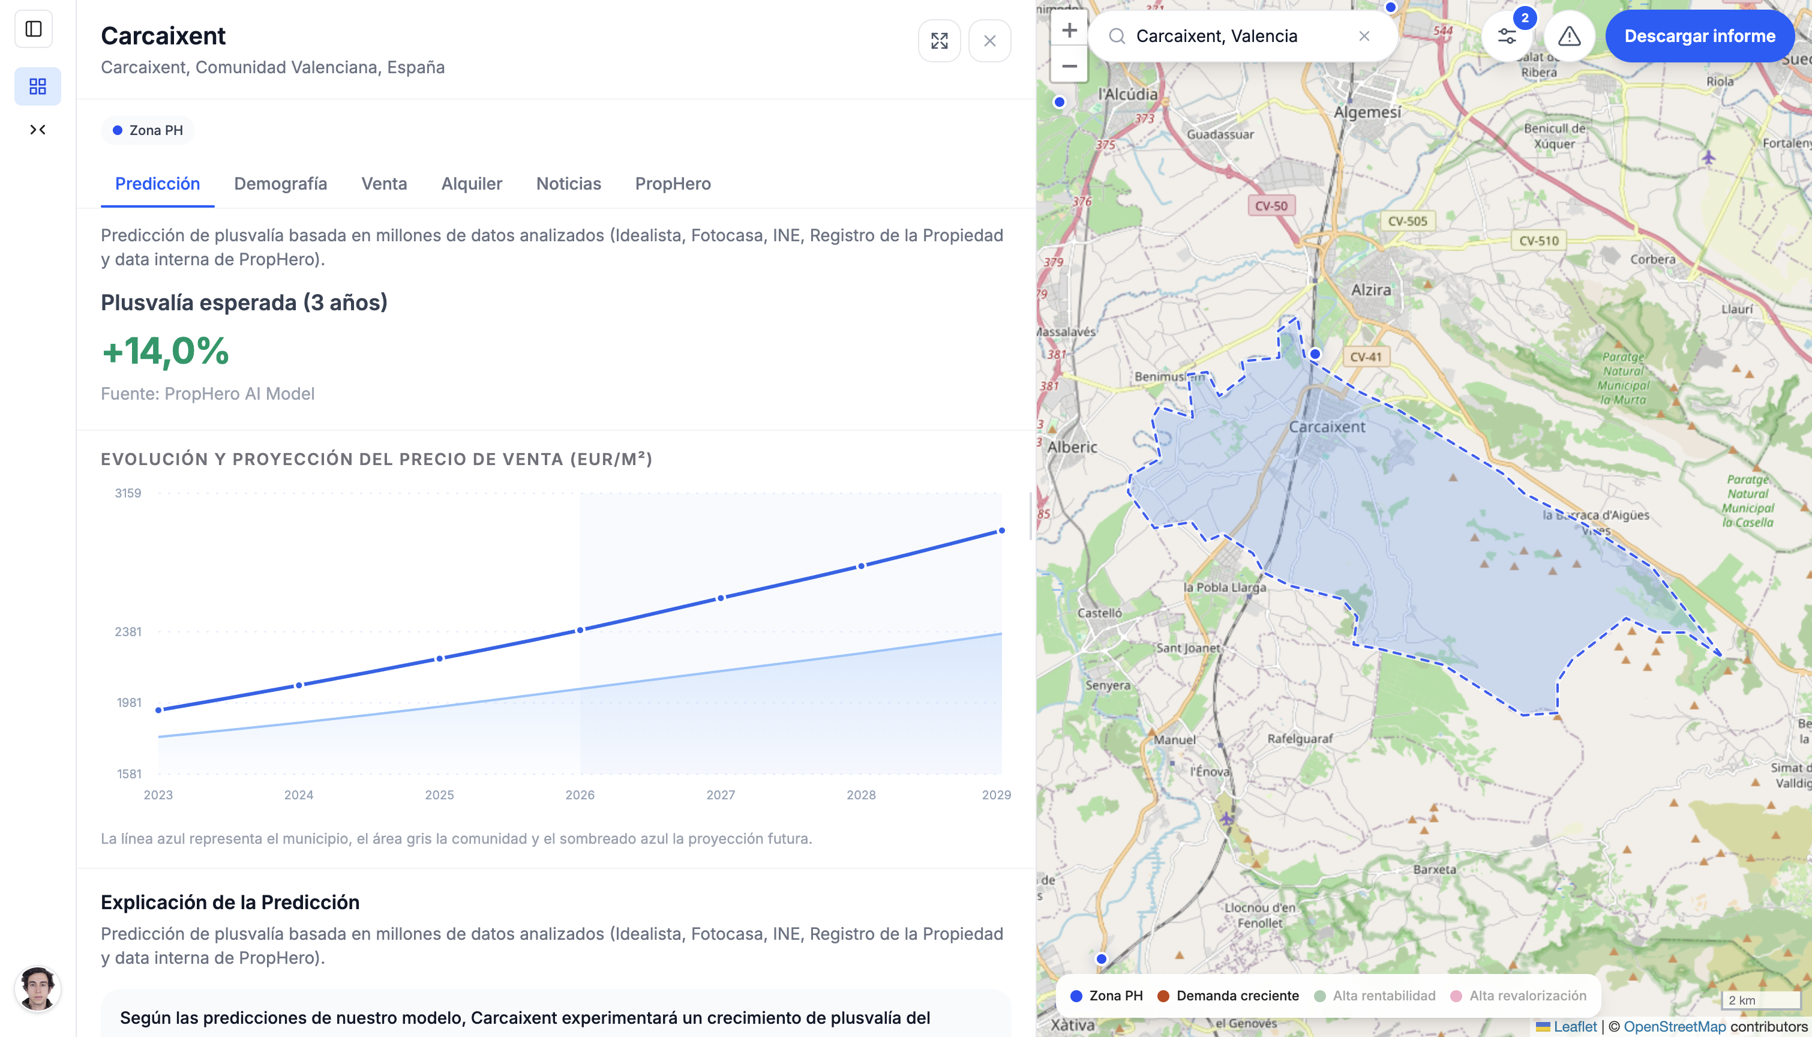Viewport: 1812px width, 1037px height.
Task: Open the grid dashboard view icon
Action: coord(38,85)
